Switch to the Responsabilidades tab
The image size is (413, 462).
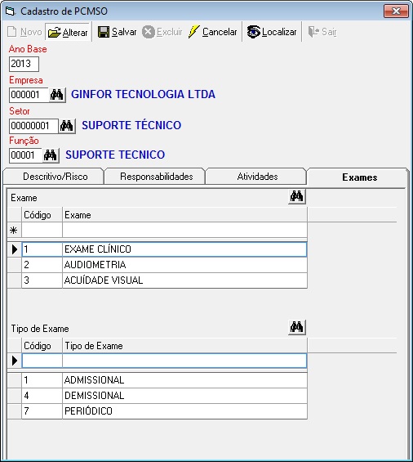coord(156,177)
